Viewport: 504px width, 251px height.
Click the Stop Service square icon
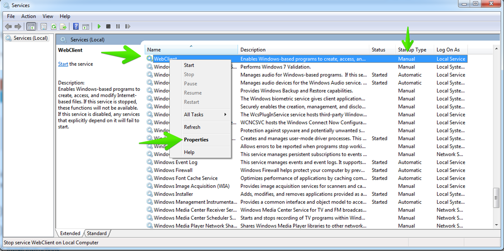pyautogui.click(x=108, y=26)
